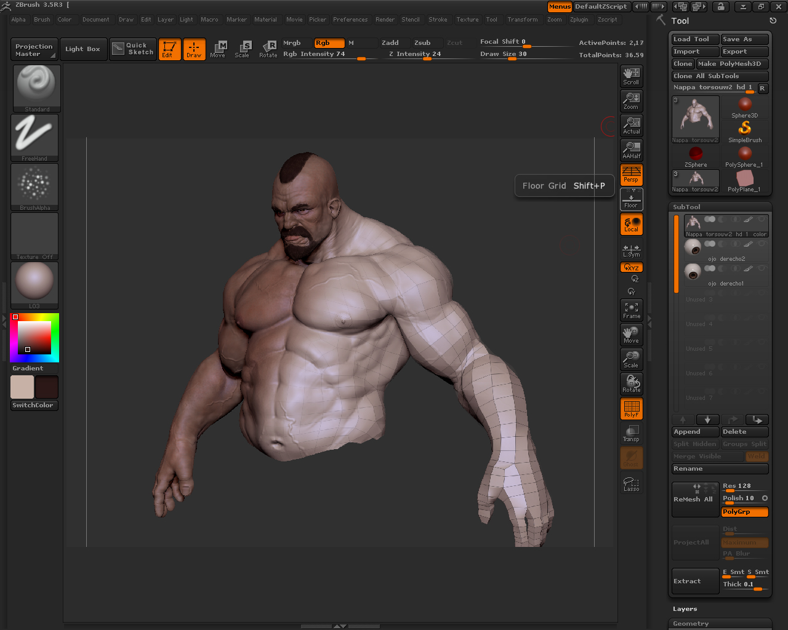Viewport: 788px width, 630px height.
Task: Open the Transform menu
Action: [x=523, y=20]
